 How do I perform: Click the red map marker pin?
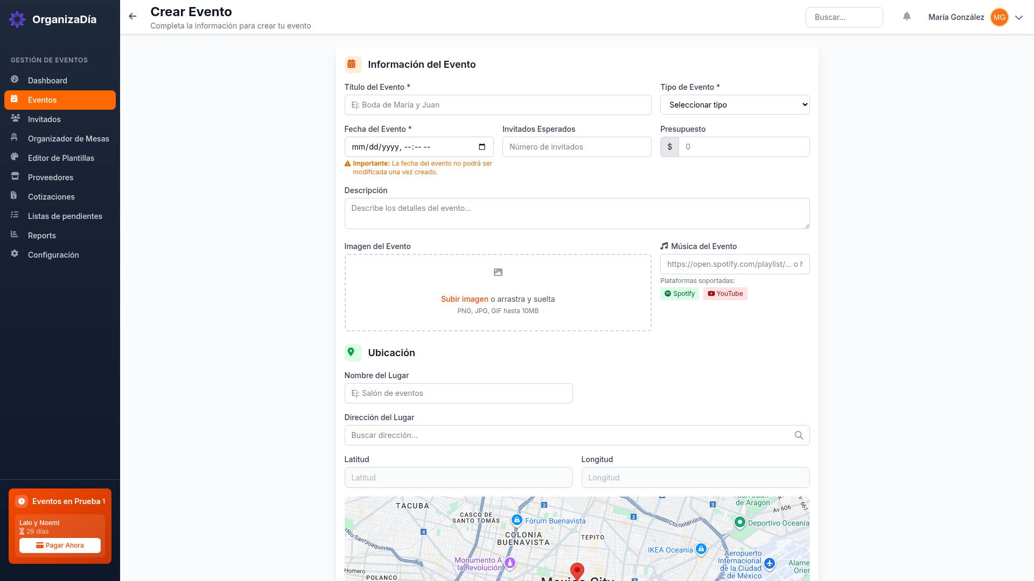coord(577,571)
